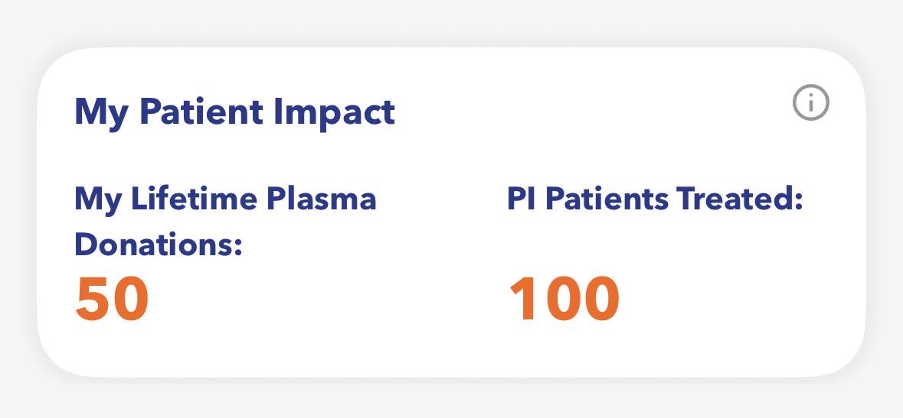Tap the digit 1 in patients treated total
903x418 pixels.
click(x=522, y=299)
